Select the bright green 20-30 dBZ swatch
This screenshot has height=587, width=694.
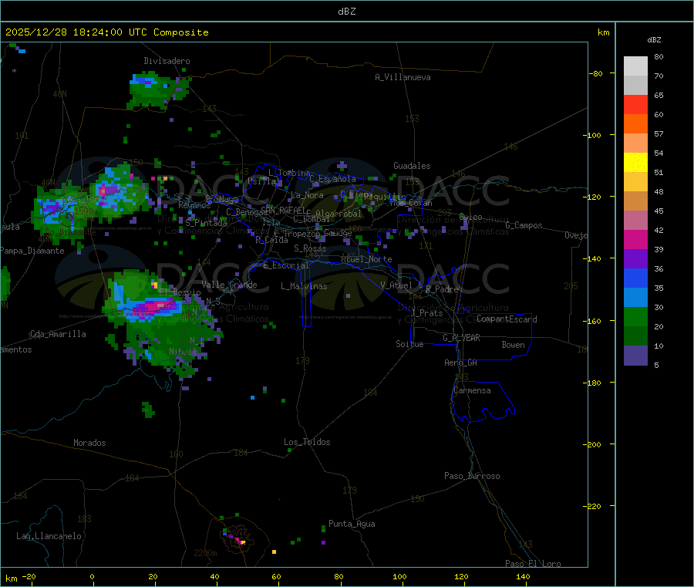point(635,316)
